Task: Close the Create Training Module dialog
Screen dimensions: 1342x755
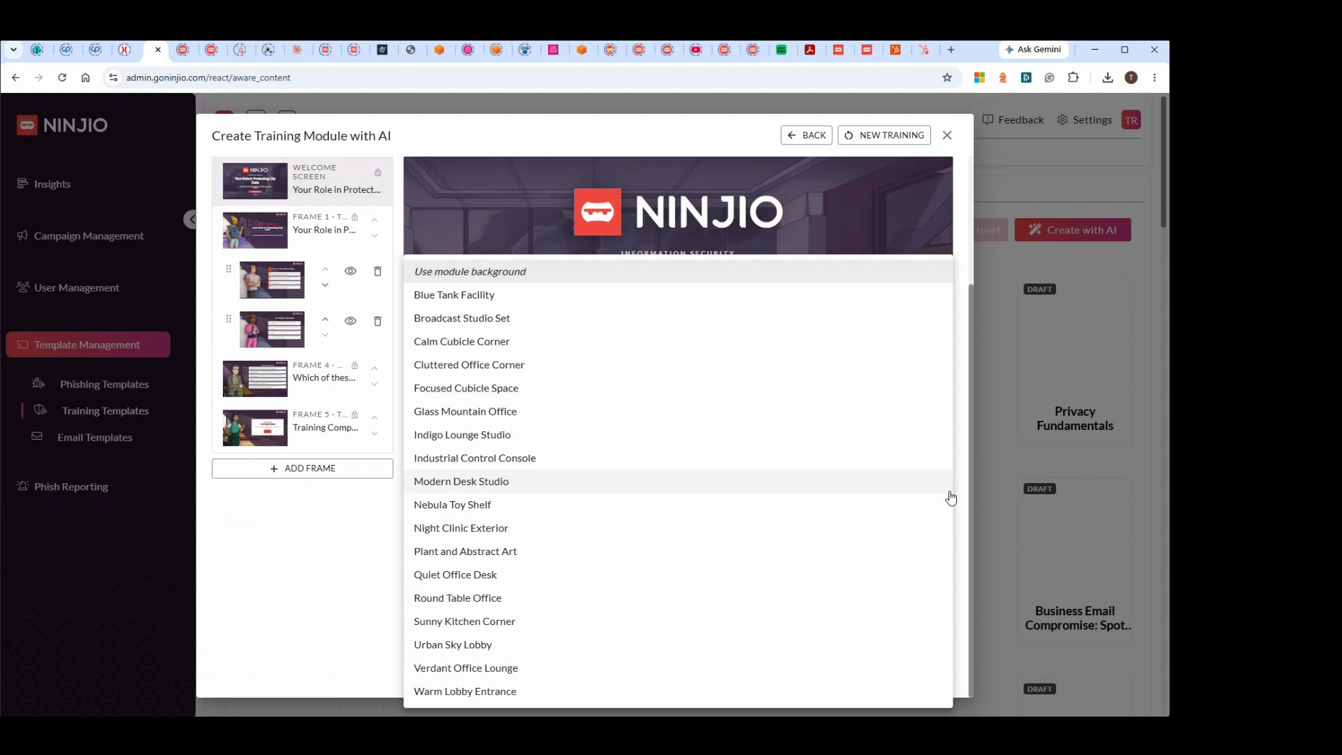Action: (x=947, y=136)
